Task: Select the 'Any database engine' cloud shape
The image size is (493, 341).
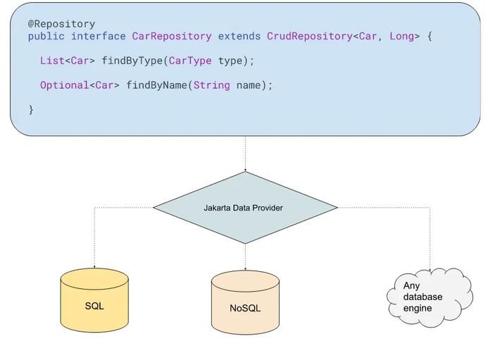Action: click(x=430, y=297)
